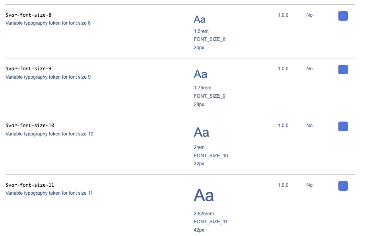This screenshot has width=365, height=236.
Task: Click the $var-font-size-11 token name
Action: (x=30, y=185)
